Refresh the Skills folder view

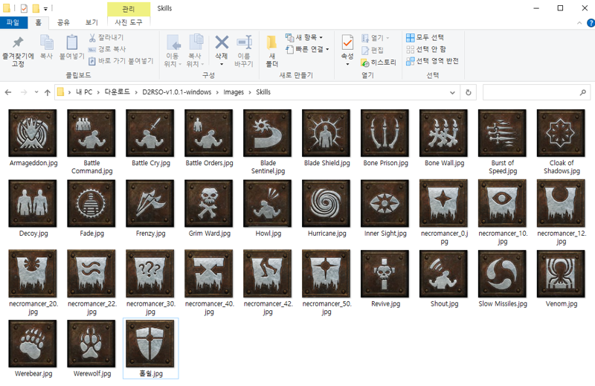[469, 92]
